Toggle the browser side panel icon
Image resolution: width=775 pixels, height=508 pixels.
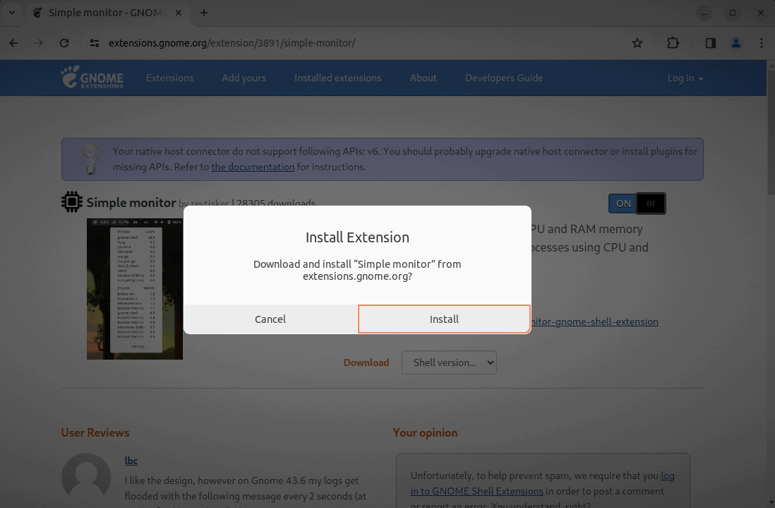tap(710, 43)
